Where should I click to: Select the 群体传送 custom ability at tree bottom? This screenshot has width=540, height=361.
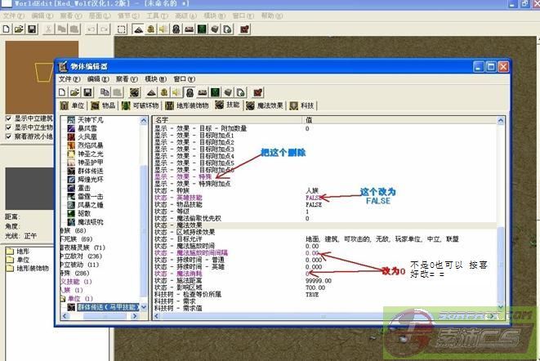tap(108, 307)
